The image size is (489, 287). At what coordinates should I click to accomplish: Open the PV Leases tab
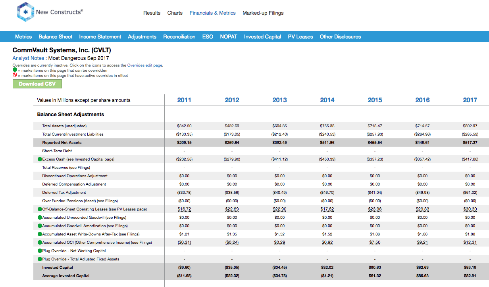pos(300,37)
